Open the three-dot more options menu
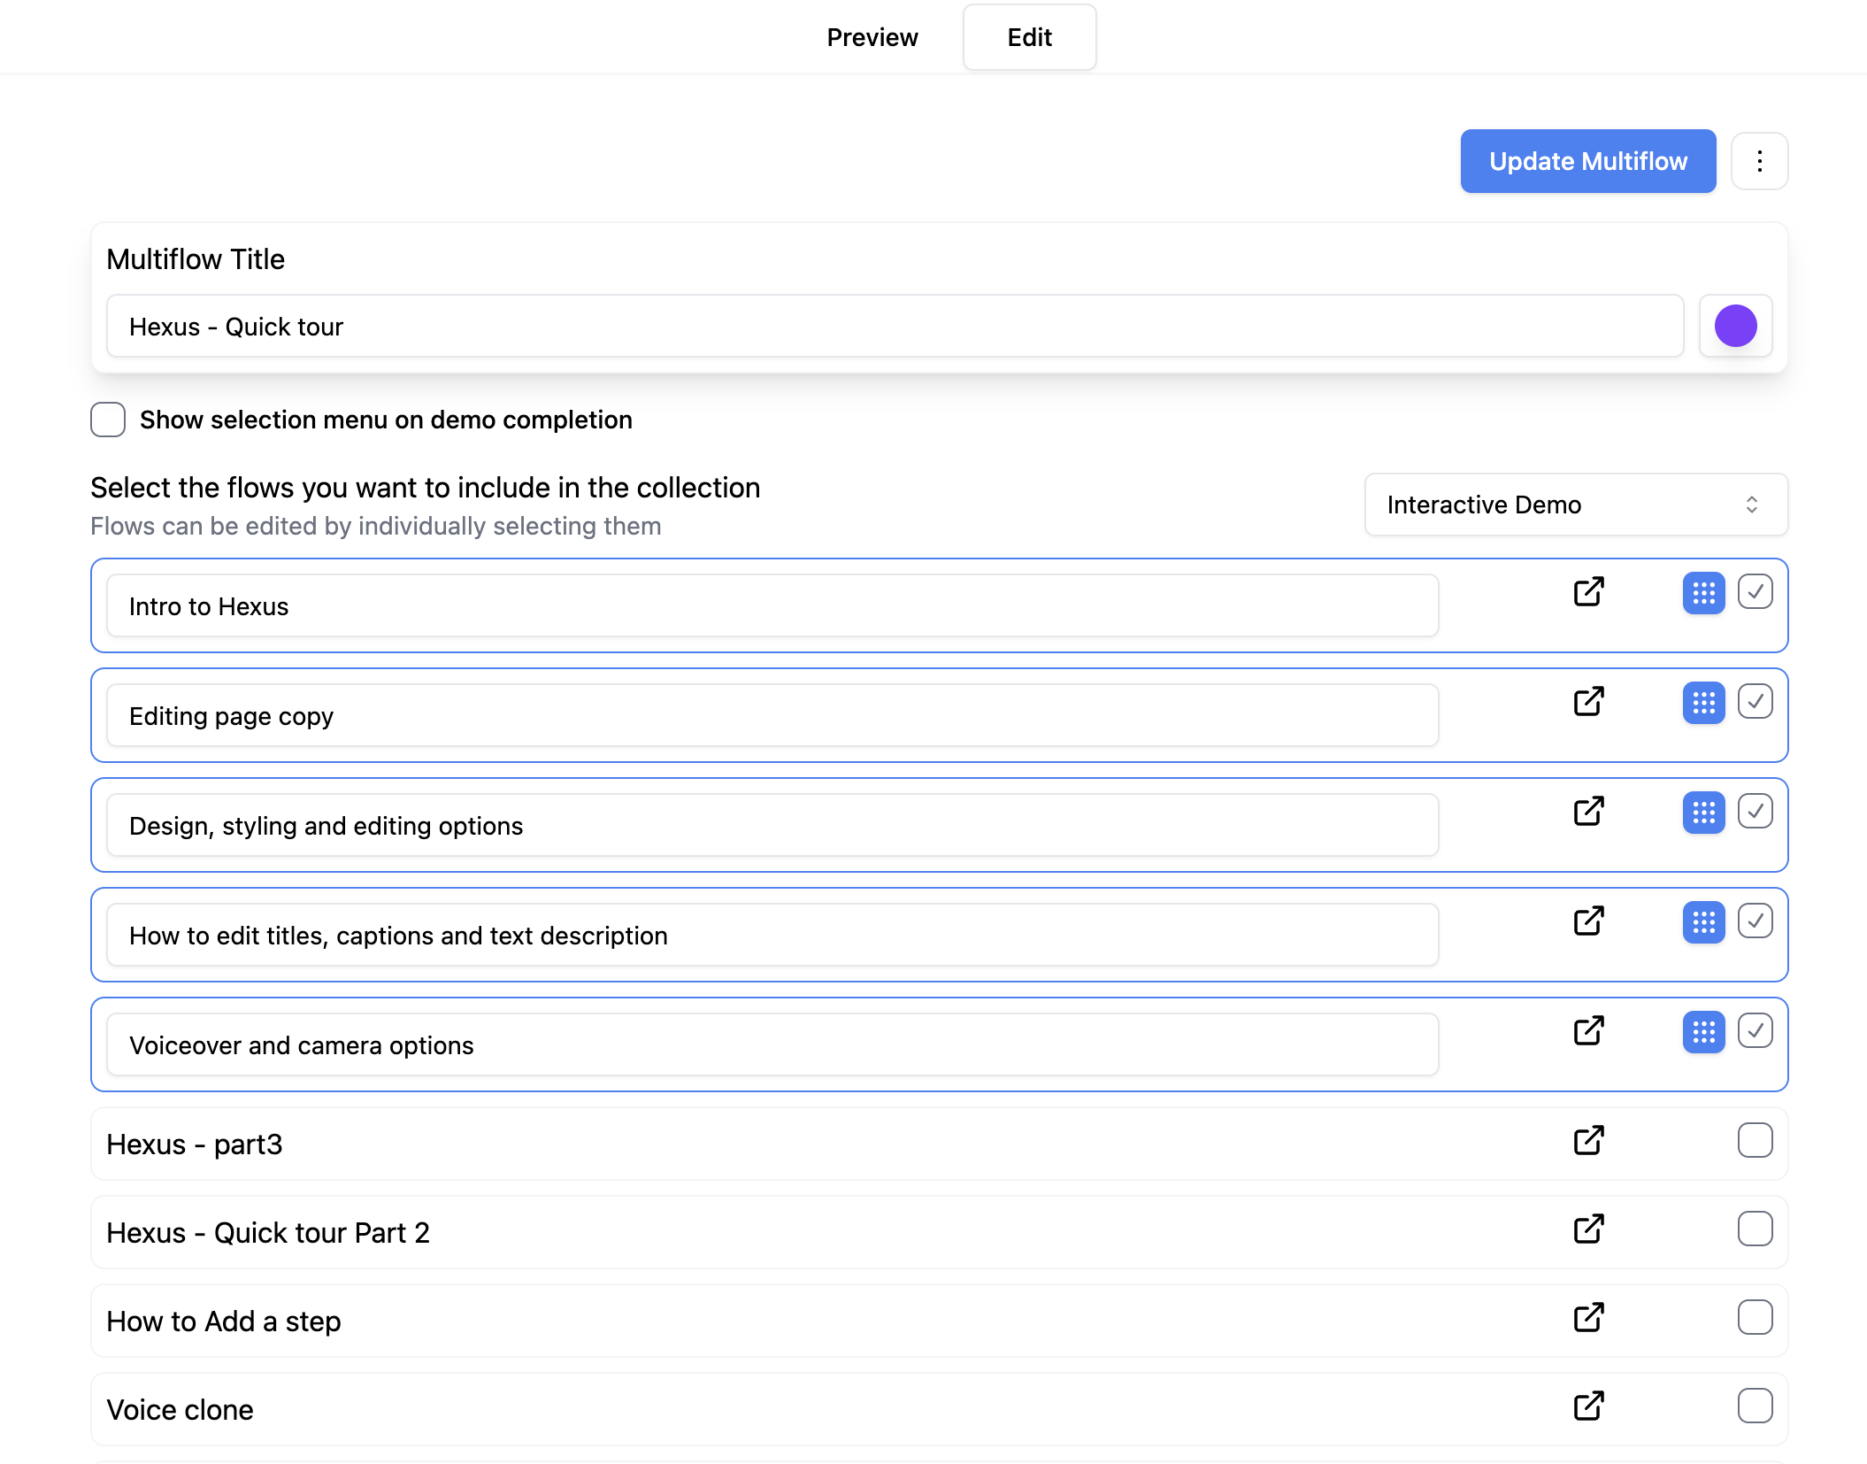 (1760, 161)
